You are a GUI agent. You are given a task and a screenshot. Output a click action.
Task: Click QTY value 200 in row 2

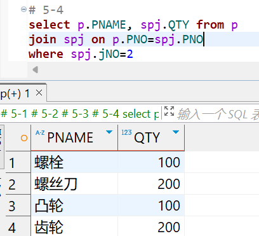[151, 184]
